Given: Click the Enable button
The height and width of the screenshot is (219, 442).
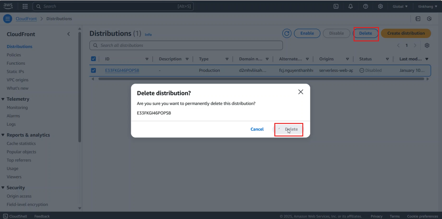Looking at the screenshot, I should pos(307,33).
